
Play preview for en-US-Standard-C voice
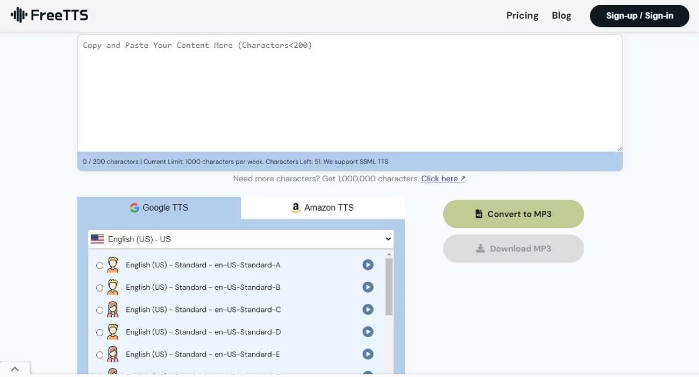[x=368, y=310]
